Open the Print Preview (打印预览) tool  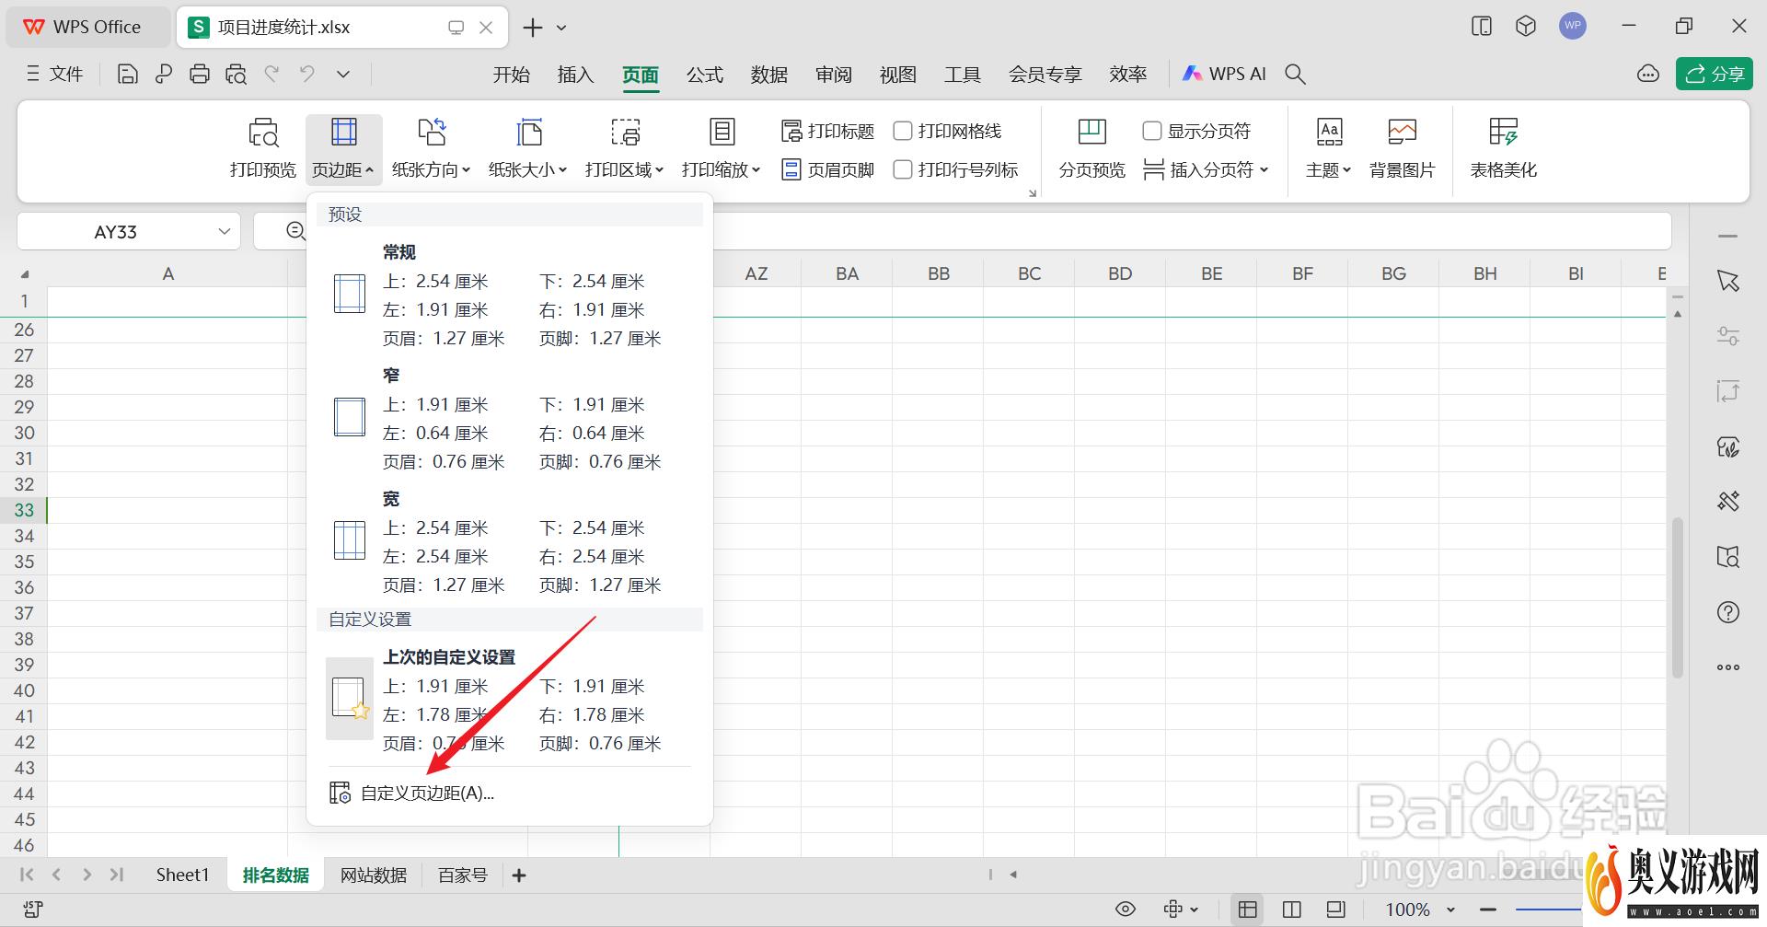(262, 149)
